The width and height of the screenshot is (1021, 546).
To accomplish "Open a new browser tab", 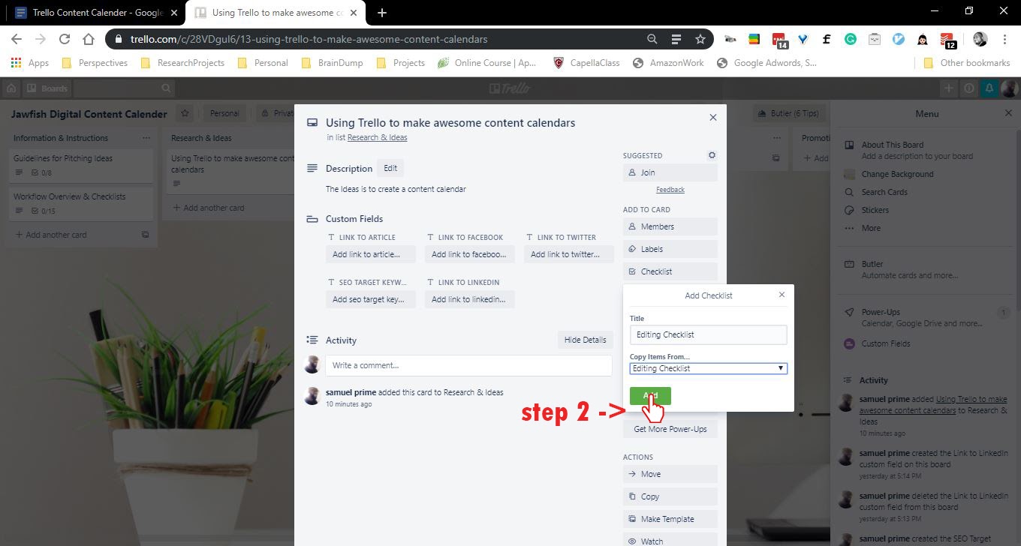I will (x=382, y=12).
